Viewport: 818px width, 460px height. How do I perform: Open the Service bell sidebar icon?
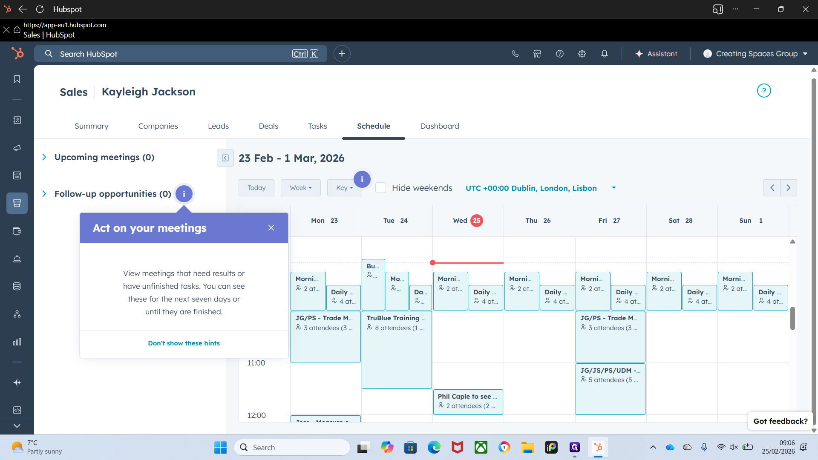(x=17, y=259)
